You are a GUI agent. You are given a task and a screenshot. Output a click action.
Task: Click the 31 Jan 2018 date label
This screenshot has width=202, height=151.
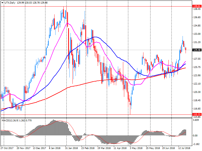tap(71, 148)
